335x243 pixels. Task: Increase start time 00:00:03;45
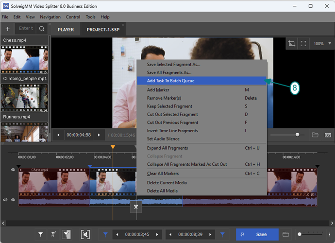pyautogui.click(x=157, y=234)
